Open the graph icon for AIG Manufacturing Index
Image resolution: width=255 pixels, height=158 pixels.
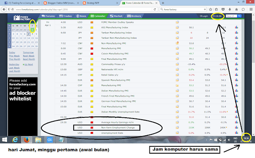pyautogui.click(x=236, y=28)
